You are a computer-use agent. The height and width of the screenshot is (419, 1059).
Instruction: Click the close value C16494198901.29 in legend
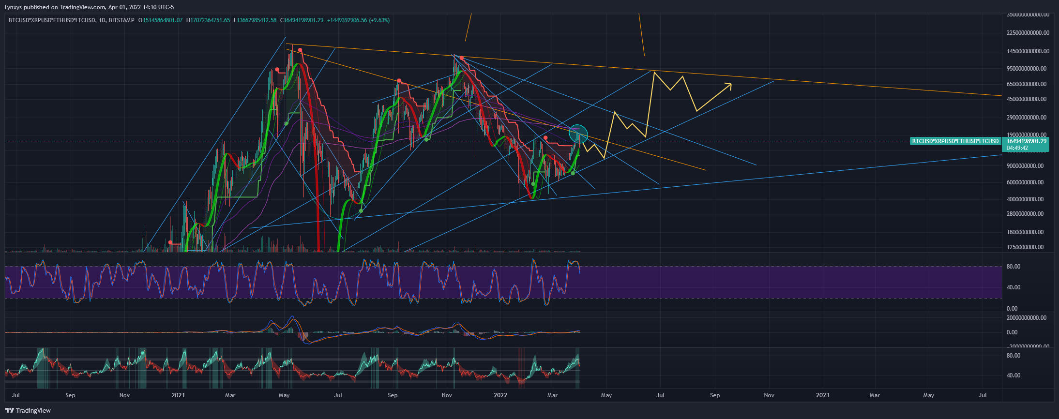302,20
